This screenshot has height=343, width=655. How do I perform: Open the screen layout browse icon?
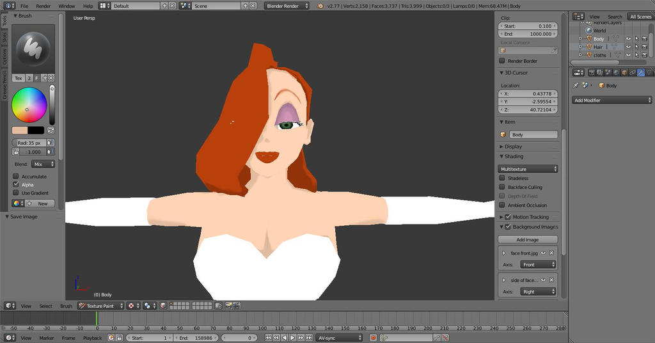[x=104, y=6]
